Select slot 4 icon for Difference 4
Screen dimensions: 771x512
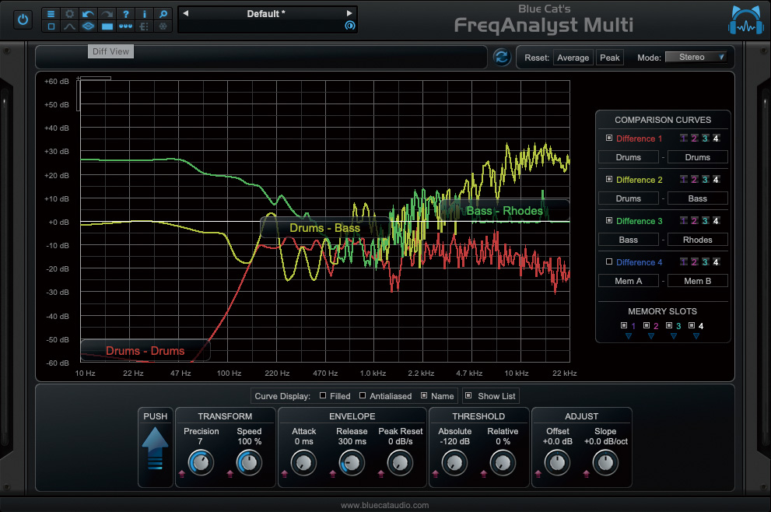tap(716, 262)
